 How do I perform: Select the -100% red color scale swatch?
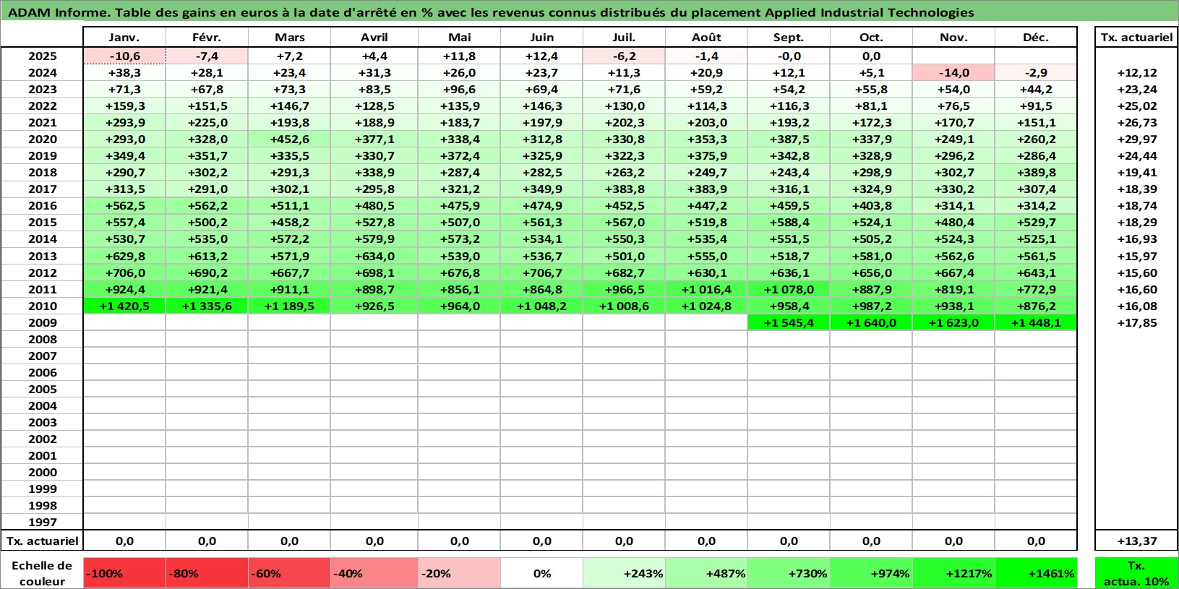click(124, 573)
